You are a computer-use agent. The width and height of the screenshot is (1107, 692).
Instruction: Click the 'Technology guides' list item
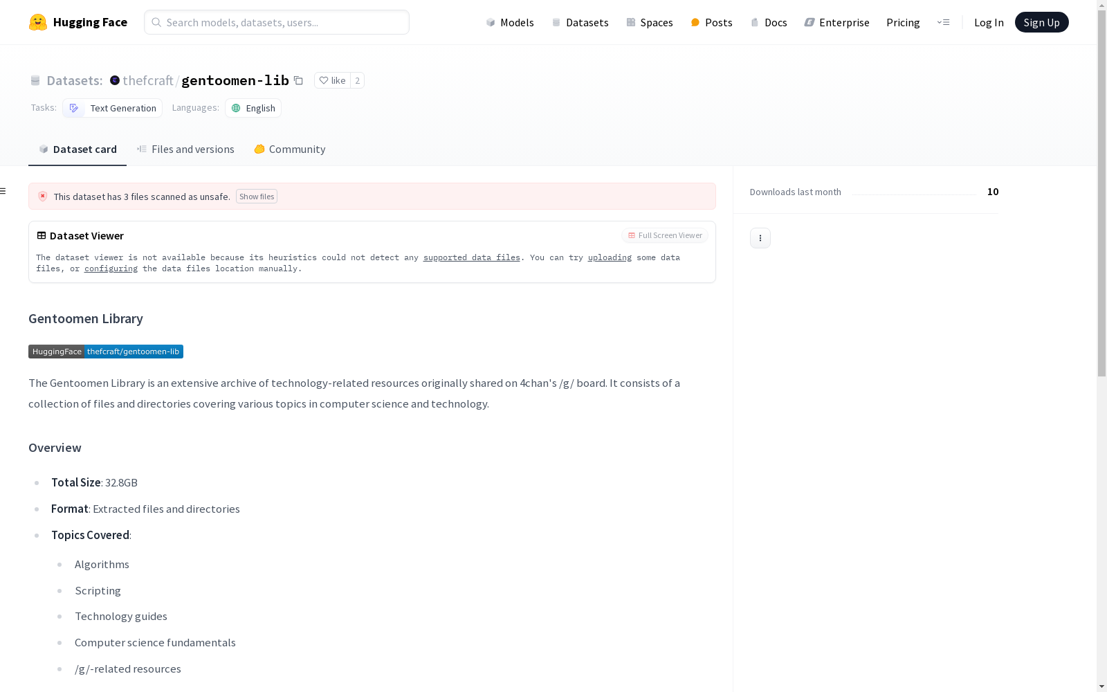point(121,617)
